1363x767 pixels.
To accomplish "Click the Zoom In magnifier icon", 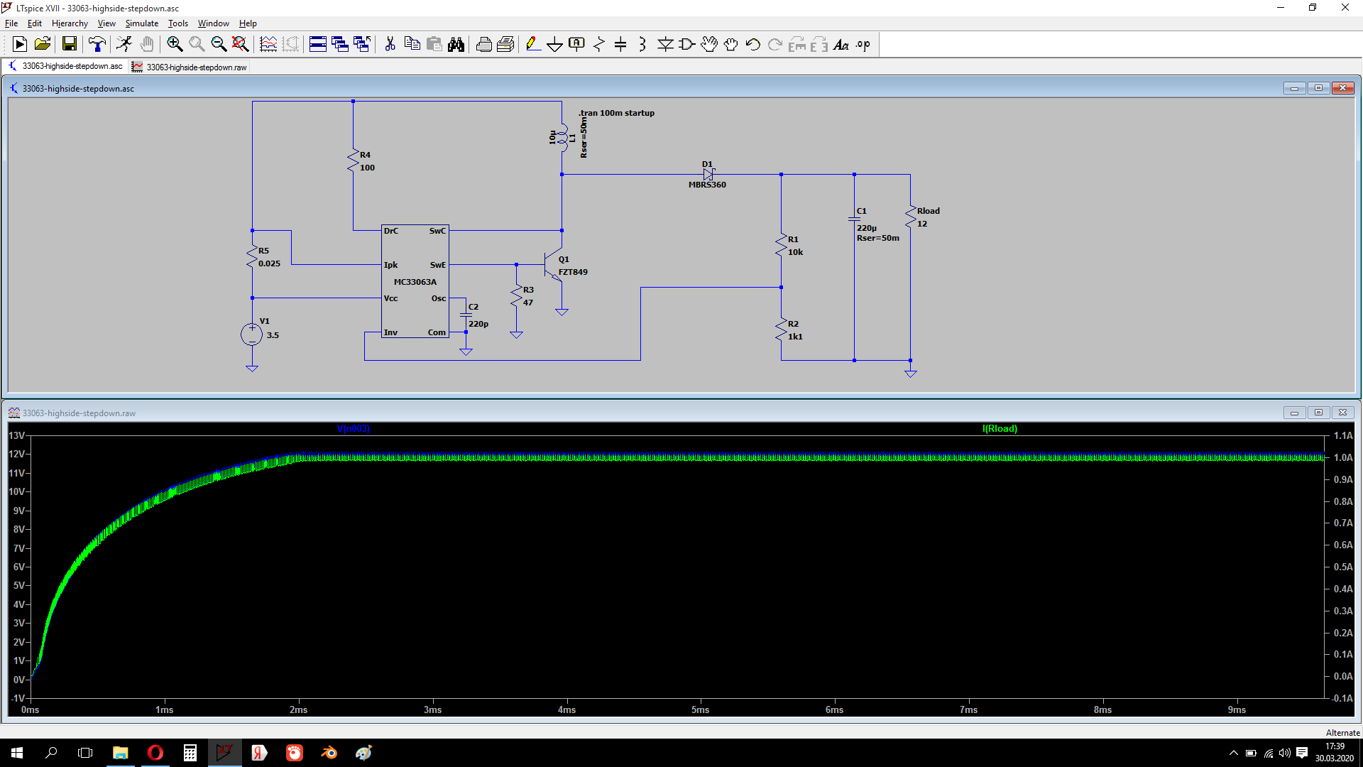I will [x=175, y=44].
